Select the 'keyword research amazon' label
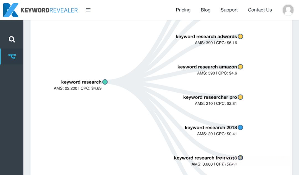The width and height of the screenshot is (299, 175). [x=207, y=67]
